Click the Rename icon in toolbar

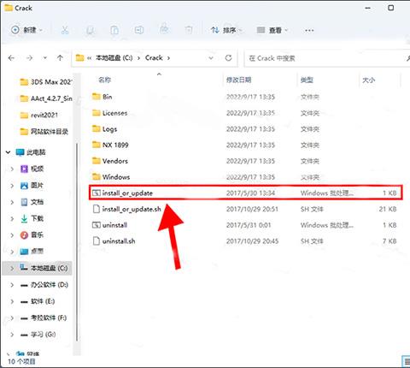point(139,30)
